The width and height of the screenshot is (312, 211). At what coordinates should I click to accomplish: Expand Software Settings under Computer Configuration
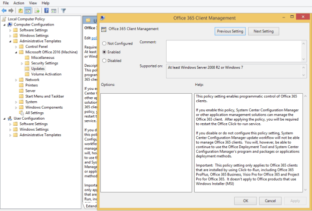tap(10, 30)
